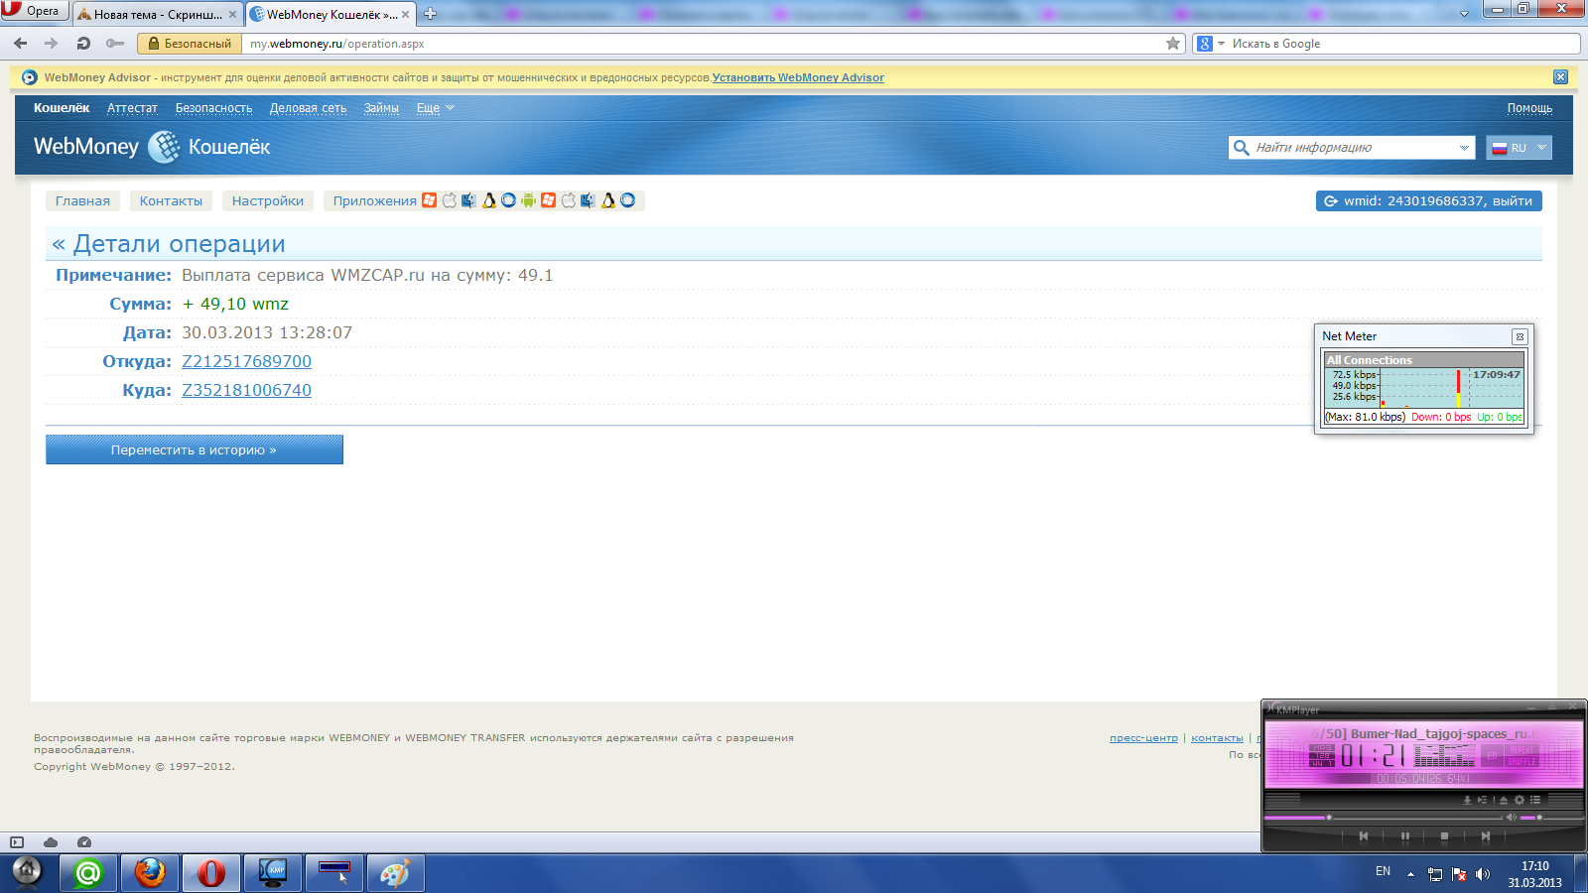Pause playback in KMPlayer
The height and width of the screenshot is (893, 1588).
pos(1404,836)
